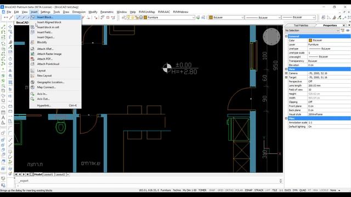This screenshot has width=351, height=197.
Task: Collapse the Misc section in Properties
Action: pyautogui.click(x=286, y=118)
